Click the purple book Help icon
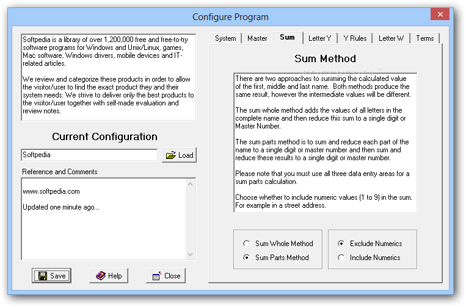 [x=101, y=275]
